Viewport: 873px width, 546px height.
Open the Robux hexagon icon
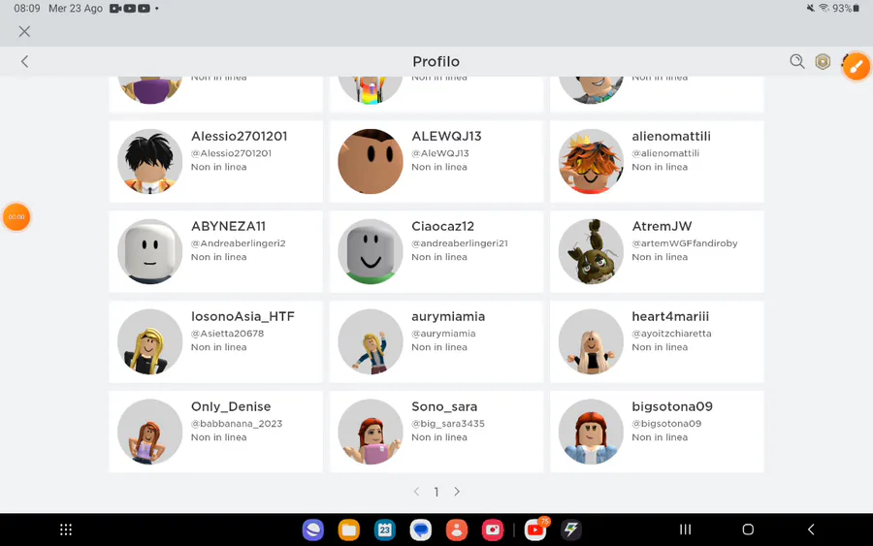(x=823, y=61)
